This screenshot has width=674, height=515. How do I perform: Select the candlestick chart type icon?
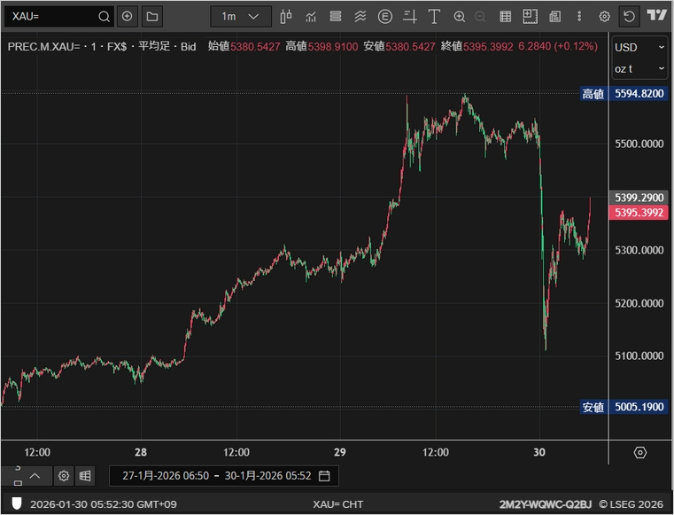tap(286, 16)
